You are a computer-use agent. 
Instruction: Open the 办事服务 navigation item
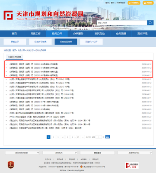tap(78, 34)
